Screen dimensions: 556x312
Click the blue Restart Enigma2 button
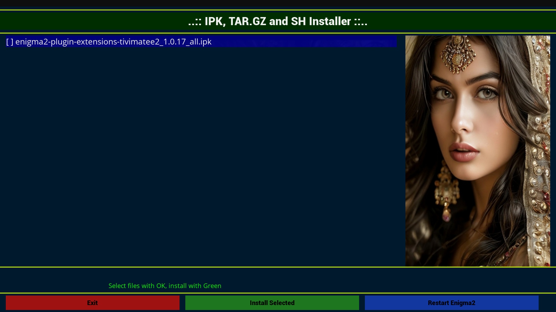[x=452, y=303]
